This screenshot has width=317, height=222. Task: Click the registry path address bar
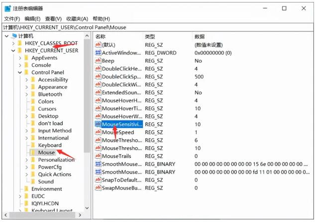[x=158, y=28]
